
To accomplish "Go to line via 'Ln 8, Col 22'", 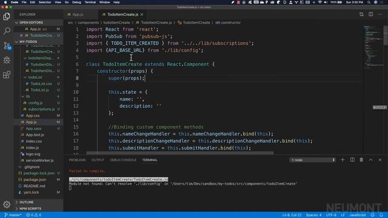I will pyautogui.click(x=292, y=215).
